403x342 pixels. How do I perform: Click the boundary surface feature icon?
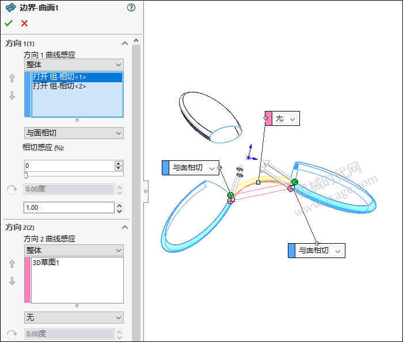click(x=10, y=7)
